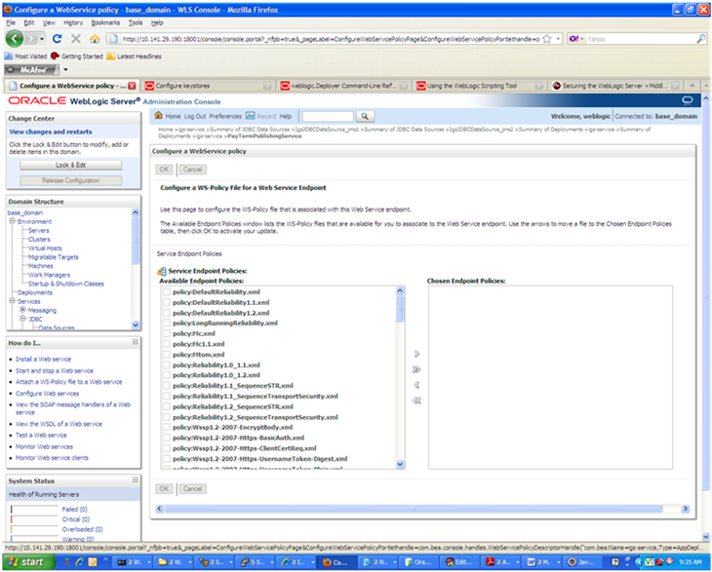This screenshot has height=572, width=712.
Task: Click bottom Cancel button
Action: tap(192, 489)
